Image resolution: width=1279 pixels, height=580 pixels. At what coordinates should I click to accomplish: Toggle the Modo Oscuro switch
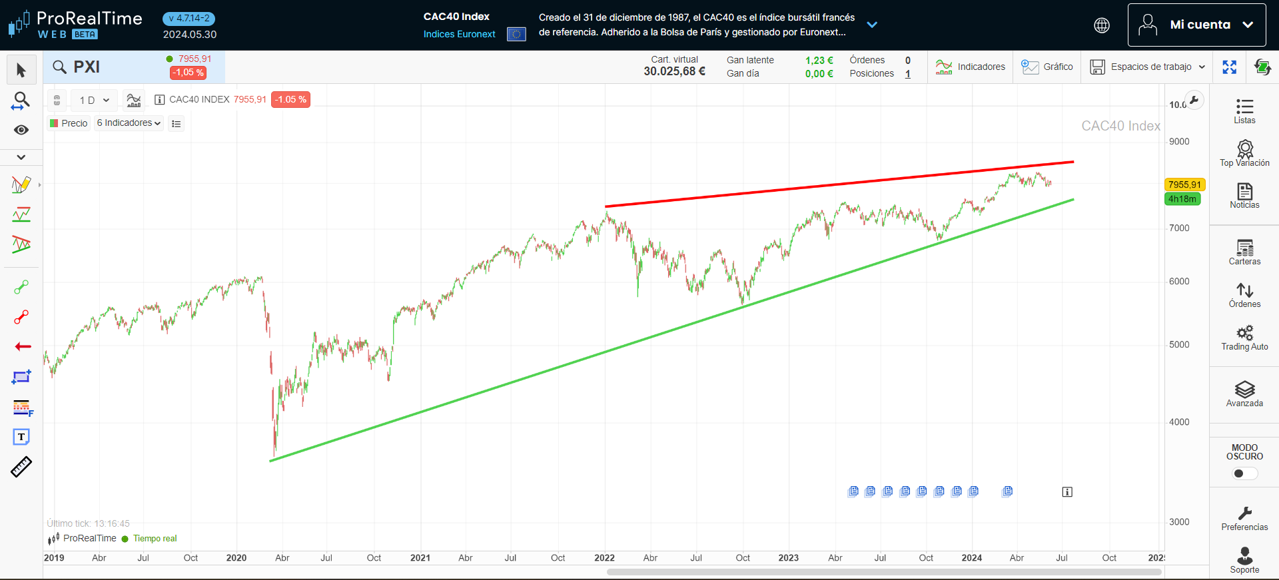1244,473
